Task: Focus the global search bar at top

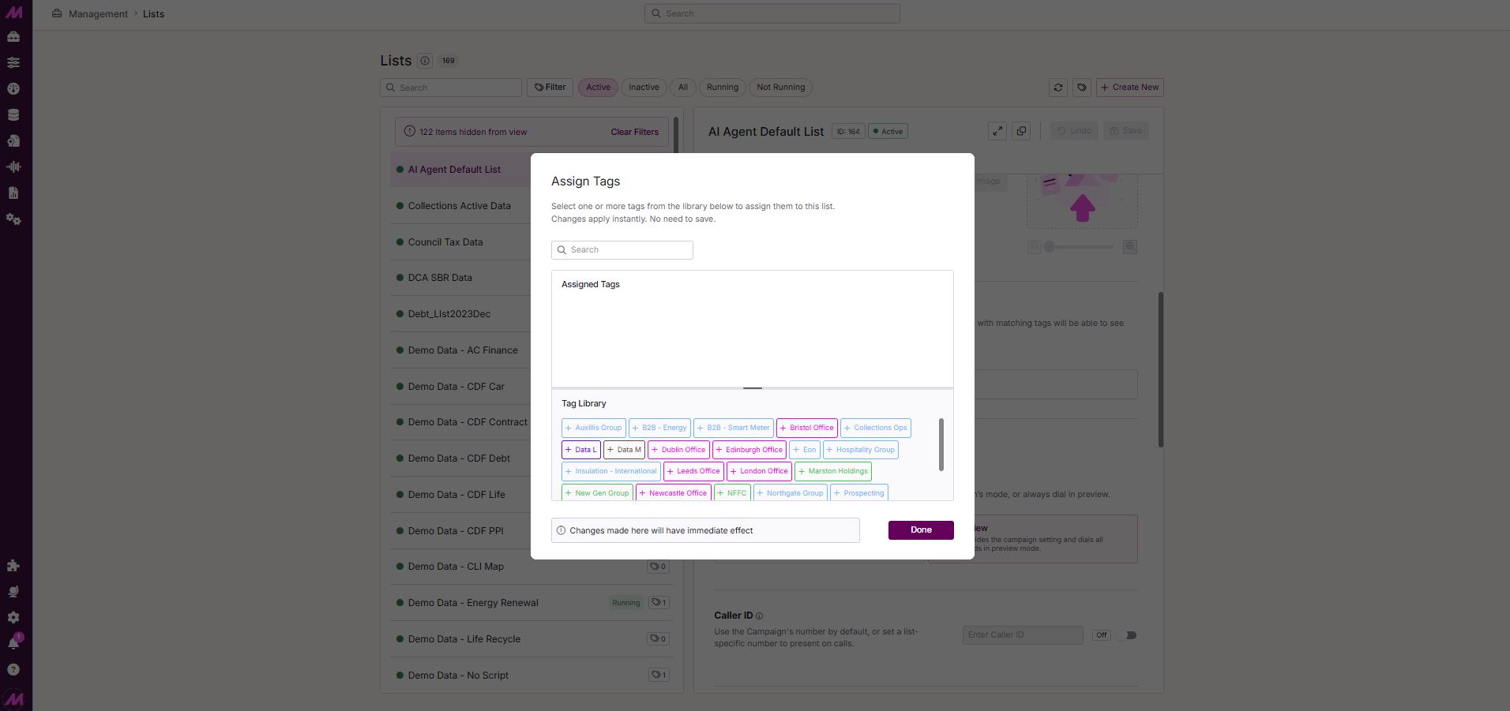Action: (x=772, y=13)
